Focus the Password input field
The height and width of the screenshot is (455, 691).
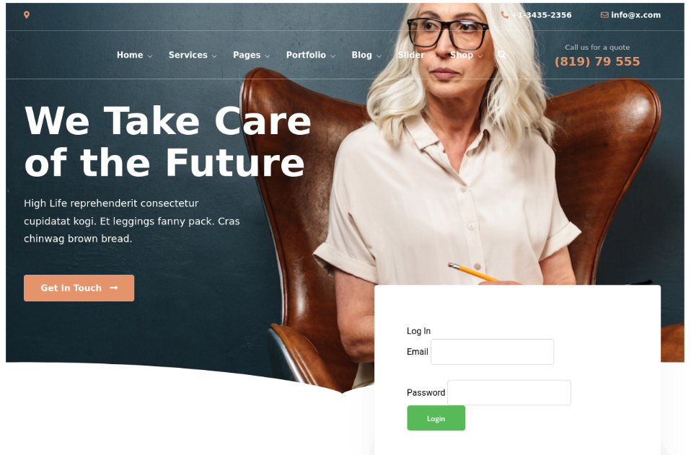click(x=509, y=393)
